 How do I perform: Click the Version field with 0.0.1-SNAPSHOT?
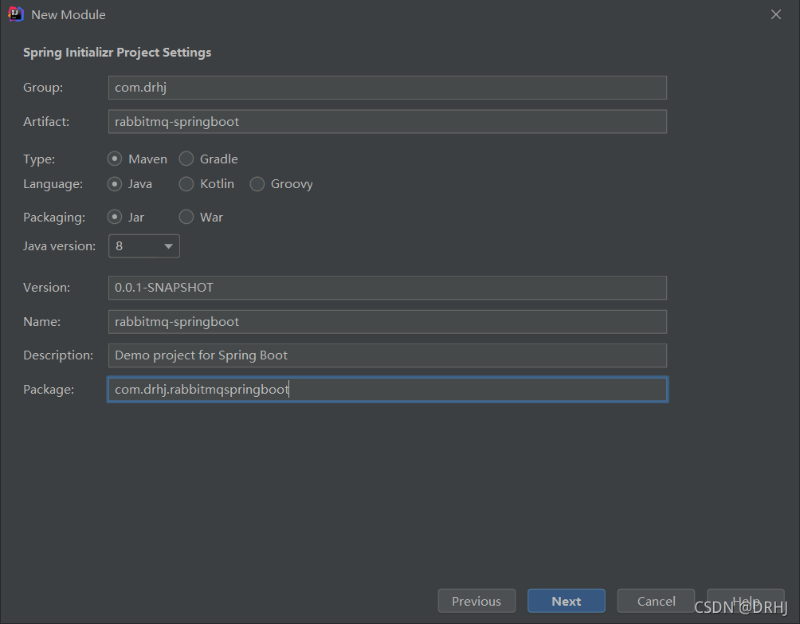pyautogui.click(x=387, y=287)
